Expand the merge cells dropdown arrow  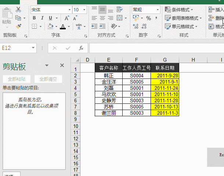click(x=126, y=18)
